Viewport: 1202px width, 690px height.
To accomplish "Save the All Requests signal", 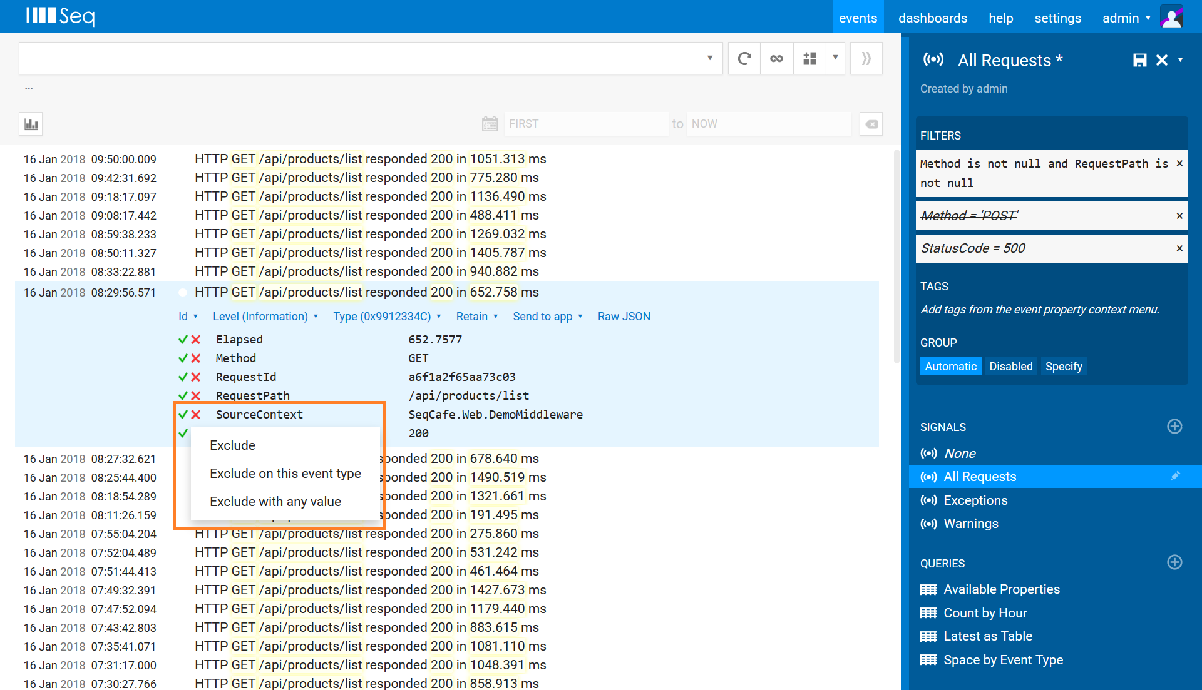I will pyautogui.click(x=1139, y=60).
